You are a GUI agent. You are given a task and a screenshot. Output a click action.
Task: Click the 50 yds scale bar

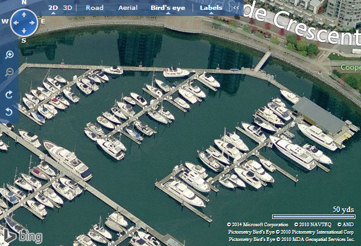point(314,216)
